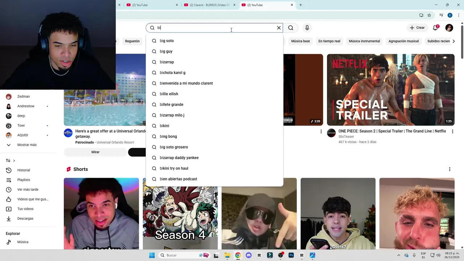Screen dimensions: 464x261
Task: Switch to Clarent - BURROS browser tab
Action: pyautogui.click(x=210, y=5)
